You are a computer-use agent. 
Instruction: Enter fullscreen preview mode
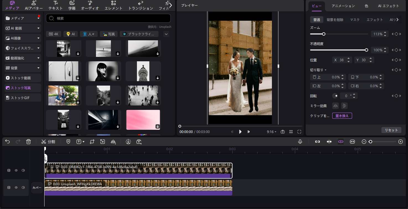(x=299, y=132)
